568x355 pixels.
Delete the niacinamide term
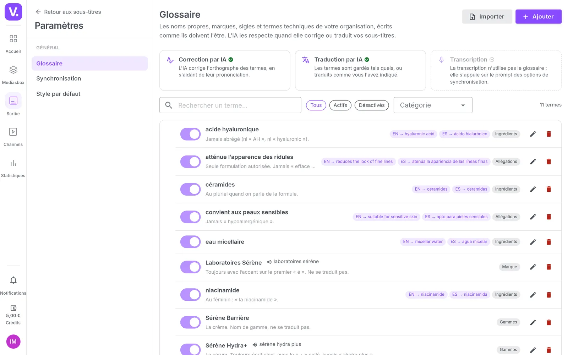(x=548, y=295)
